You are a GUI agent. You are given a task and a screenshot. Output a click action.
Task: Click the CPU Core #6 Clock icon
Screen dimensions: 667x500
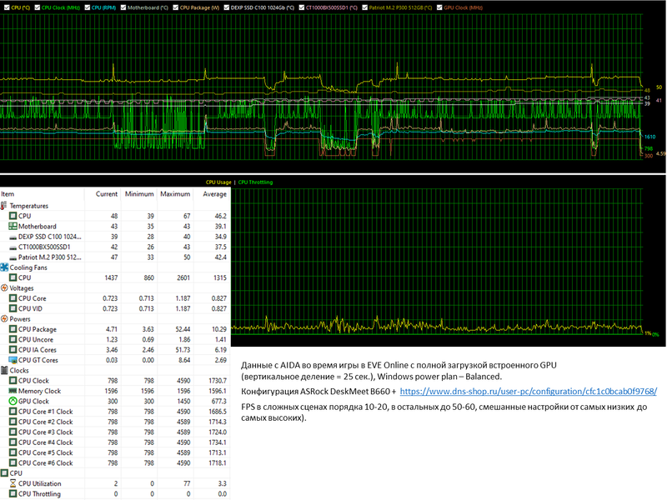(13, 463)
